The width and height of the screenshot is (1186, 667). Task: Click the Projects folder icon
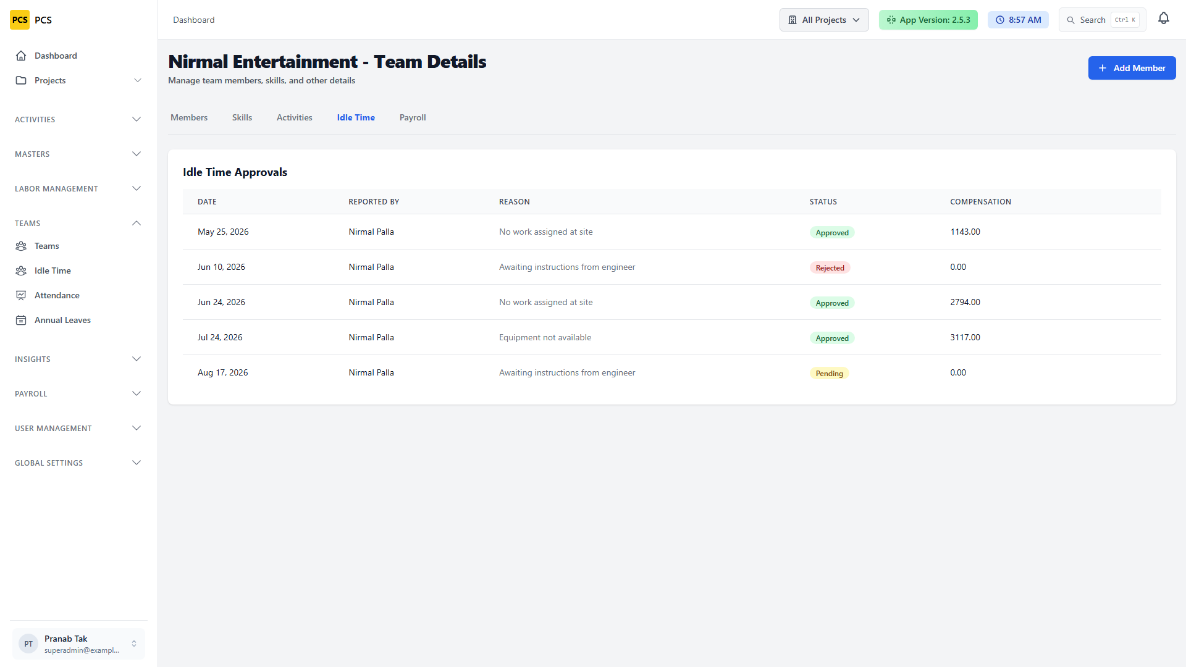coord(21,80)
